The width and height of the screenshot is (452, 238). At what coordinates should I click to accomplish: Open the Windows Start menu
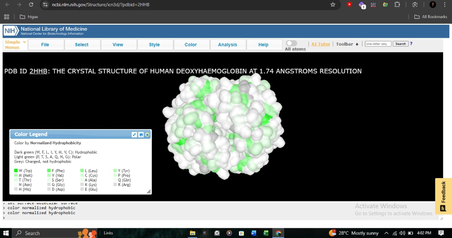pos(6,233)
